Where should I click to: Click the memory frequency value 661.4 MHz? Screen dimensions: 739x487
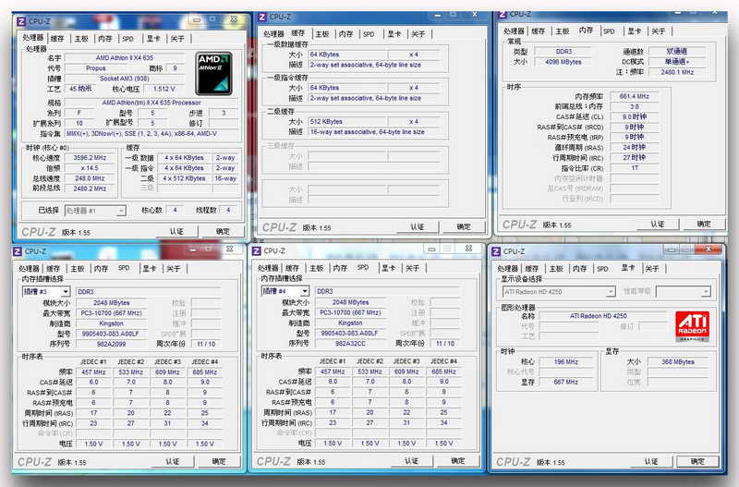tap(635, 96)
